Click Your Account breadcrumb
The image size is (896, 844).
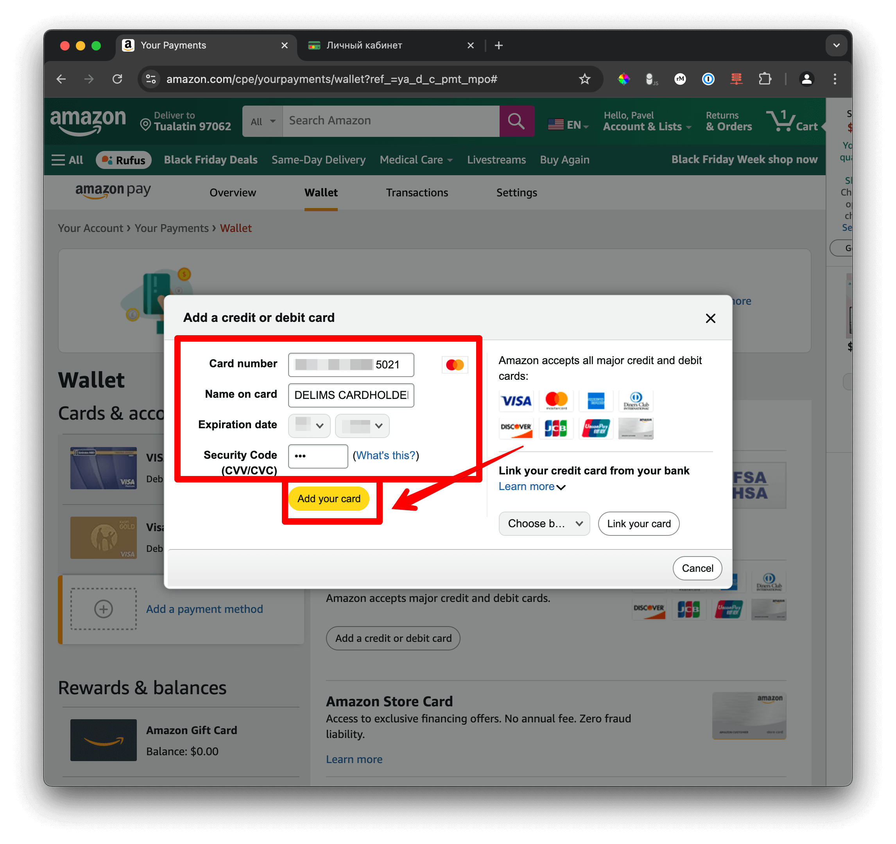(90, 228)
